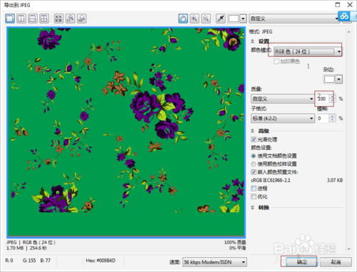Click the quality value stepper arrows
This screenshot has width=357, height=272.
(x=332, y=99)
